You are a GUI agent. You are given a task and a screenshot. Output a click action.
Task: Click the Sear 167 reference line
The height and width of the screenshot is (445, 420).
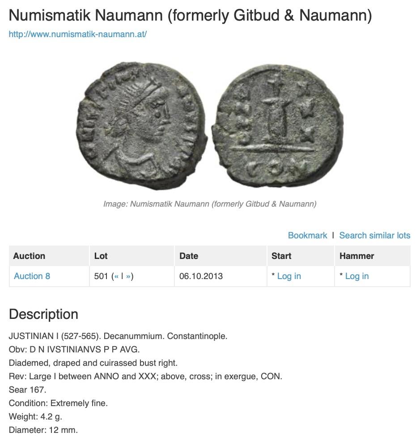point(27,390)
